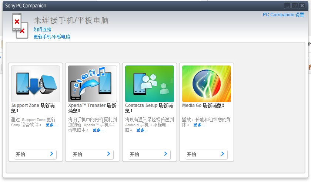
Task: Minimize the Sony PC Companion window
Action: pyautogui.click(x=287, y=6)
